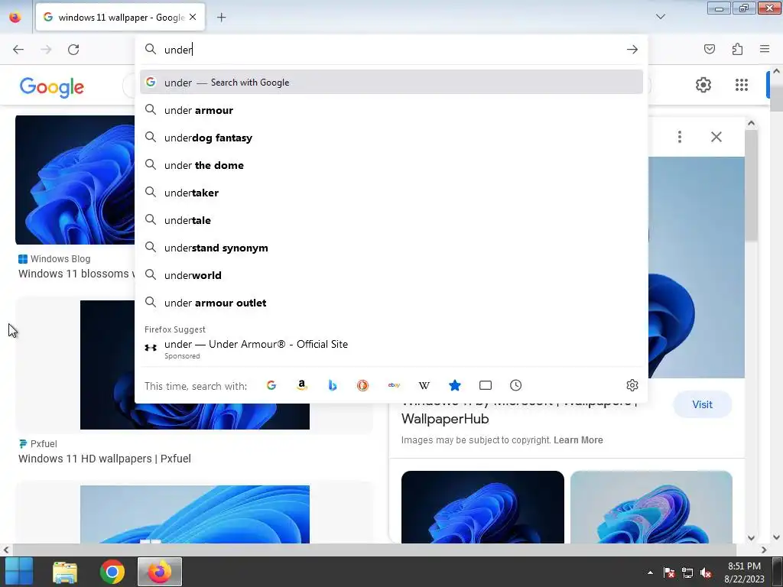Open the clock showing 8:51 PM
The width and height of the screenshot is (783, 587).
744,572
